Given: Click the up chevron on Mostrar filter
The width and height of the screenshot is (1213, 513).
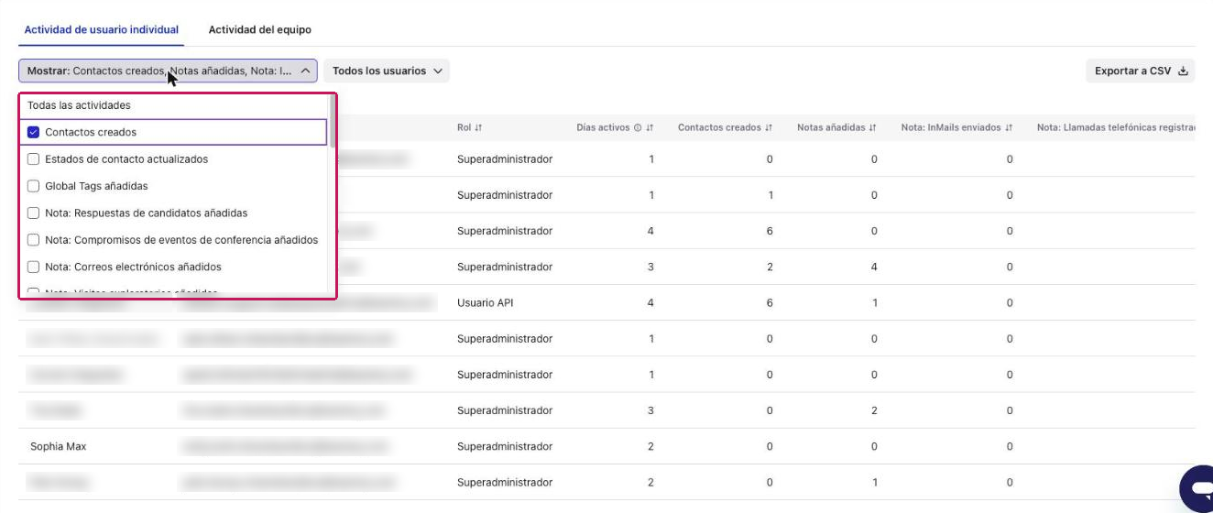Looking at the screenshot, I should tap(306, 71).
